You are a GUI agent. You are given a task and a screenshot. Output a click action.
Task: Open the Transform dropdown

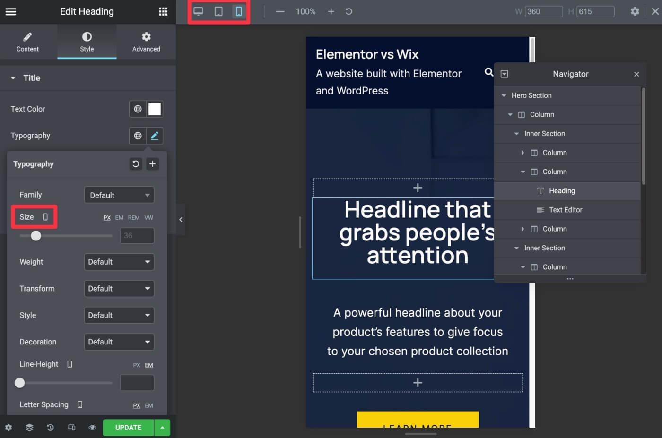119,289
